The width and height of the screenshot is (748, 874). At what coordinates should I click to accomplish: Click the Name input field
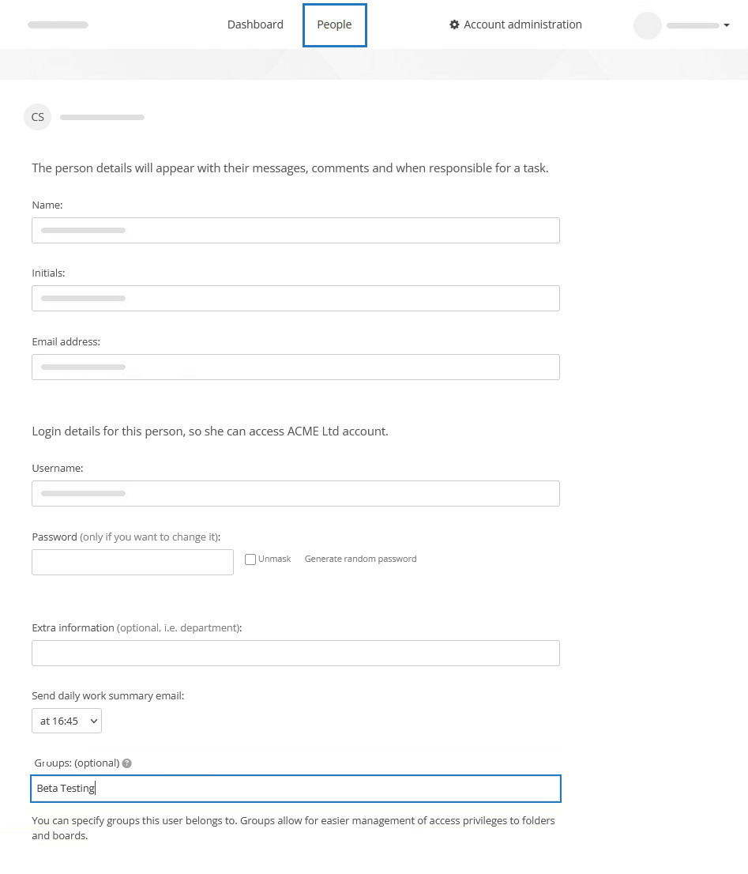point(295,230)
